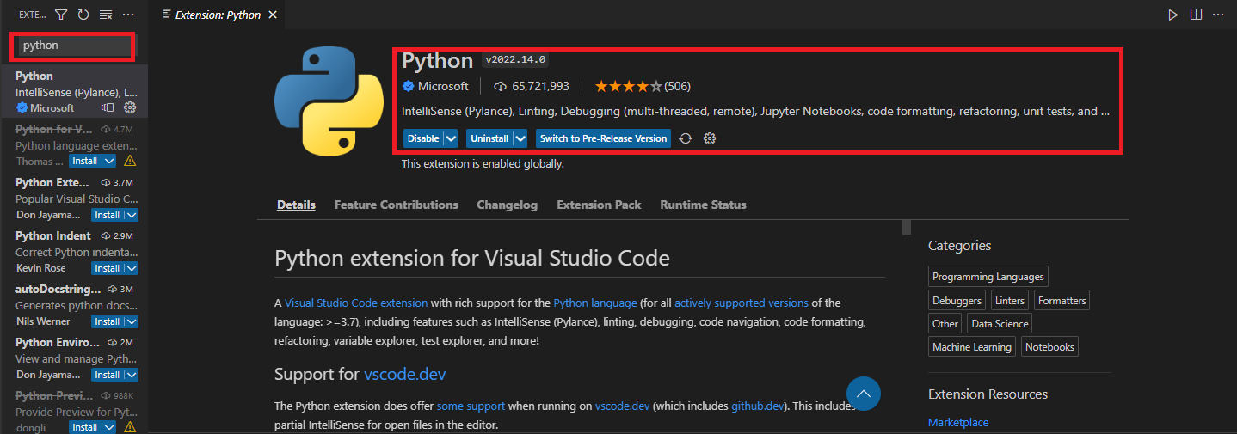Open install dropdown for Python Preview

(108, 427)
